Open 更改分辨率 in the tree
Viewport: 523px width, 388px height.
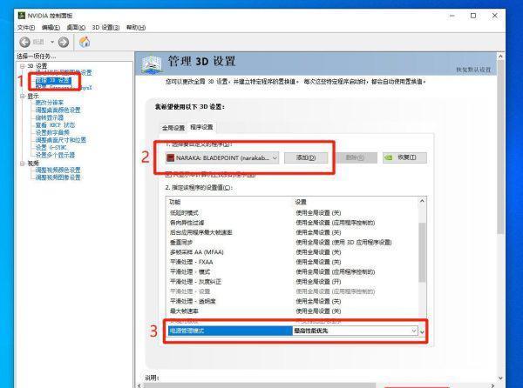[x=50, y=103]
